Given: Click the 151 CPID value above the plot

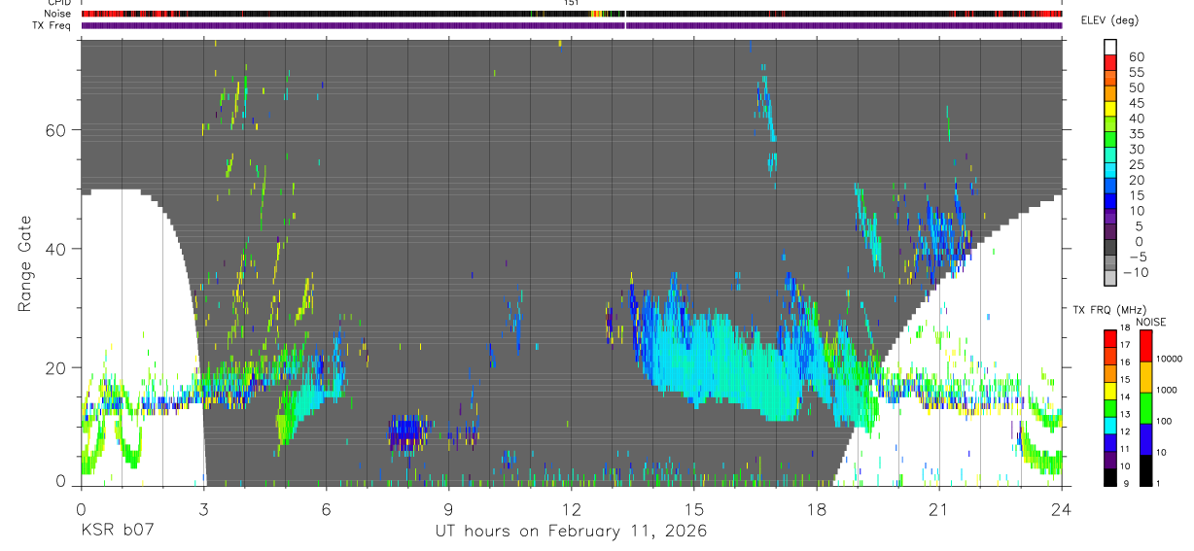Looking at the screenshot, I should [x=572, y=3].
